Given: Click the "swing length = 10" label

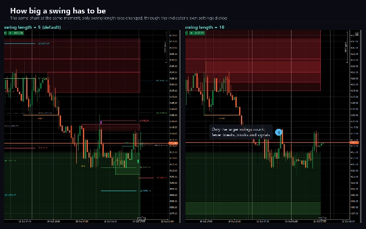Looking at the screenshot, I should click(x=205, y=27).
